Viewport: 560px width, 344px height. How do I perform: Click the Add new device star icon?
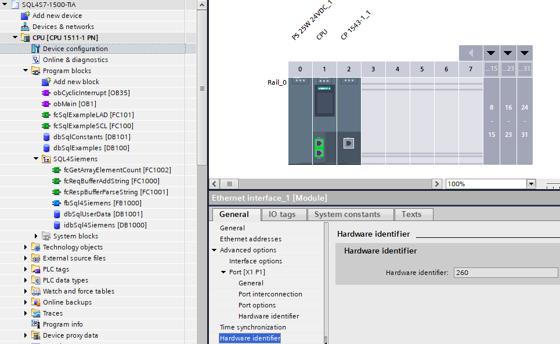point(26,15)
